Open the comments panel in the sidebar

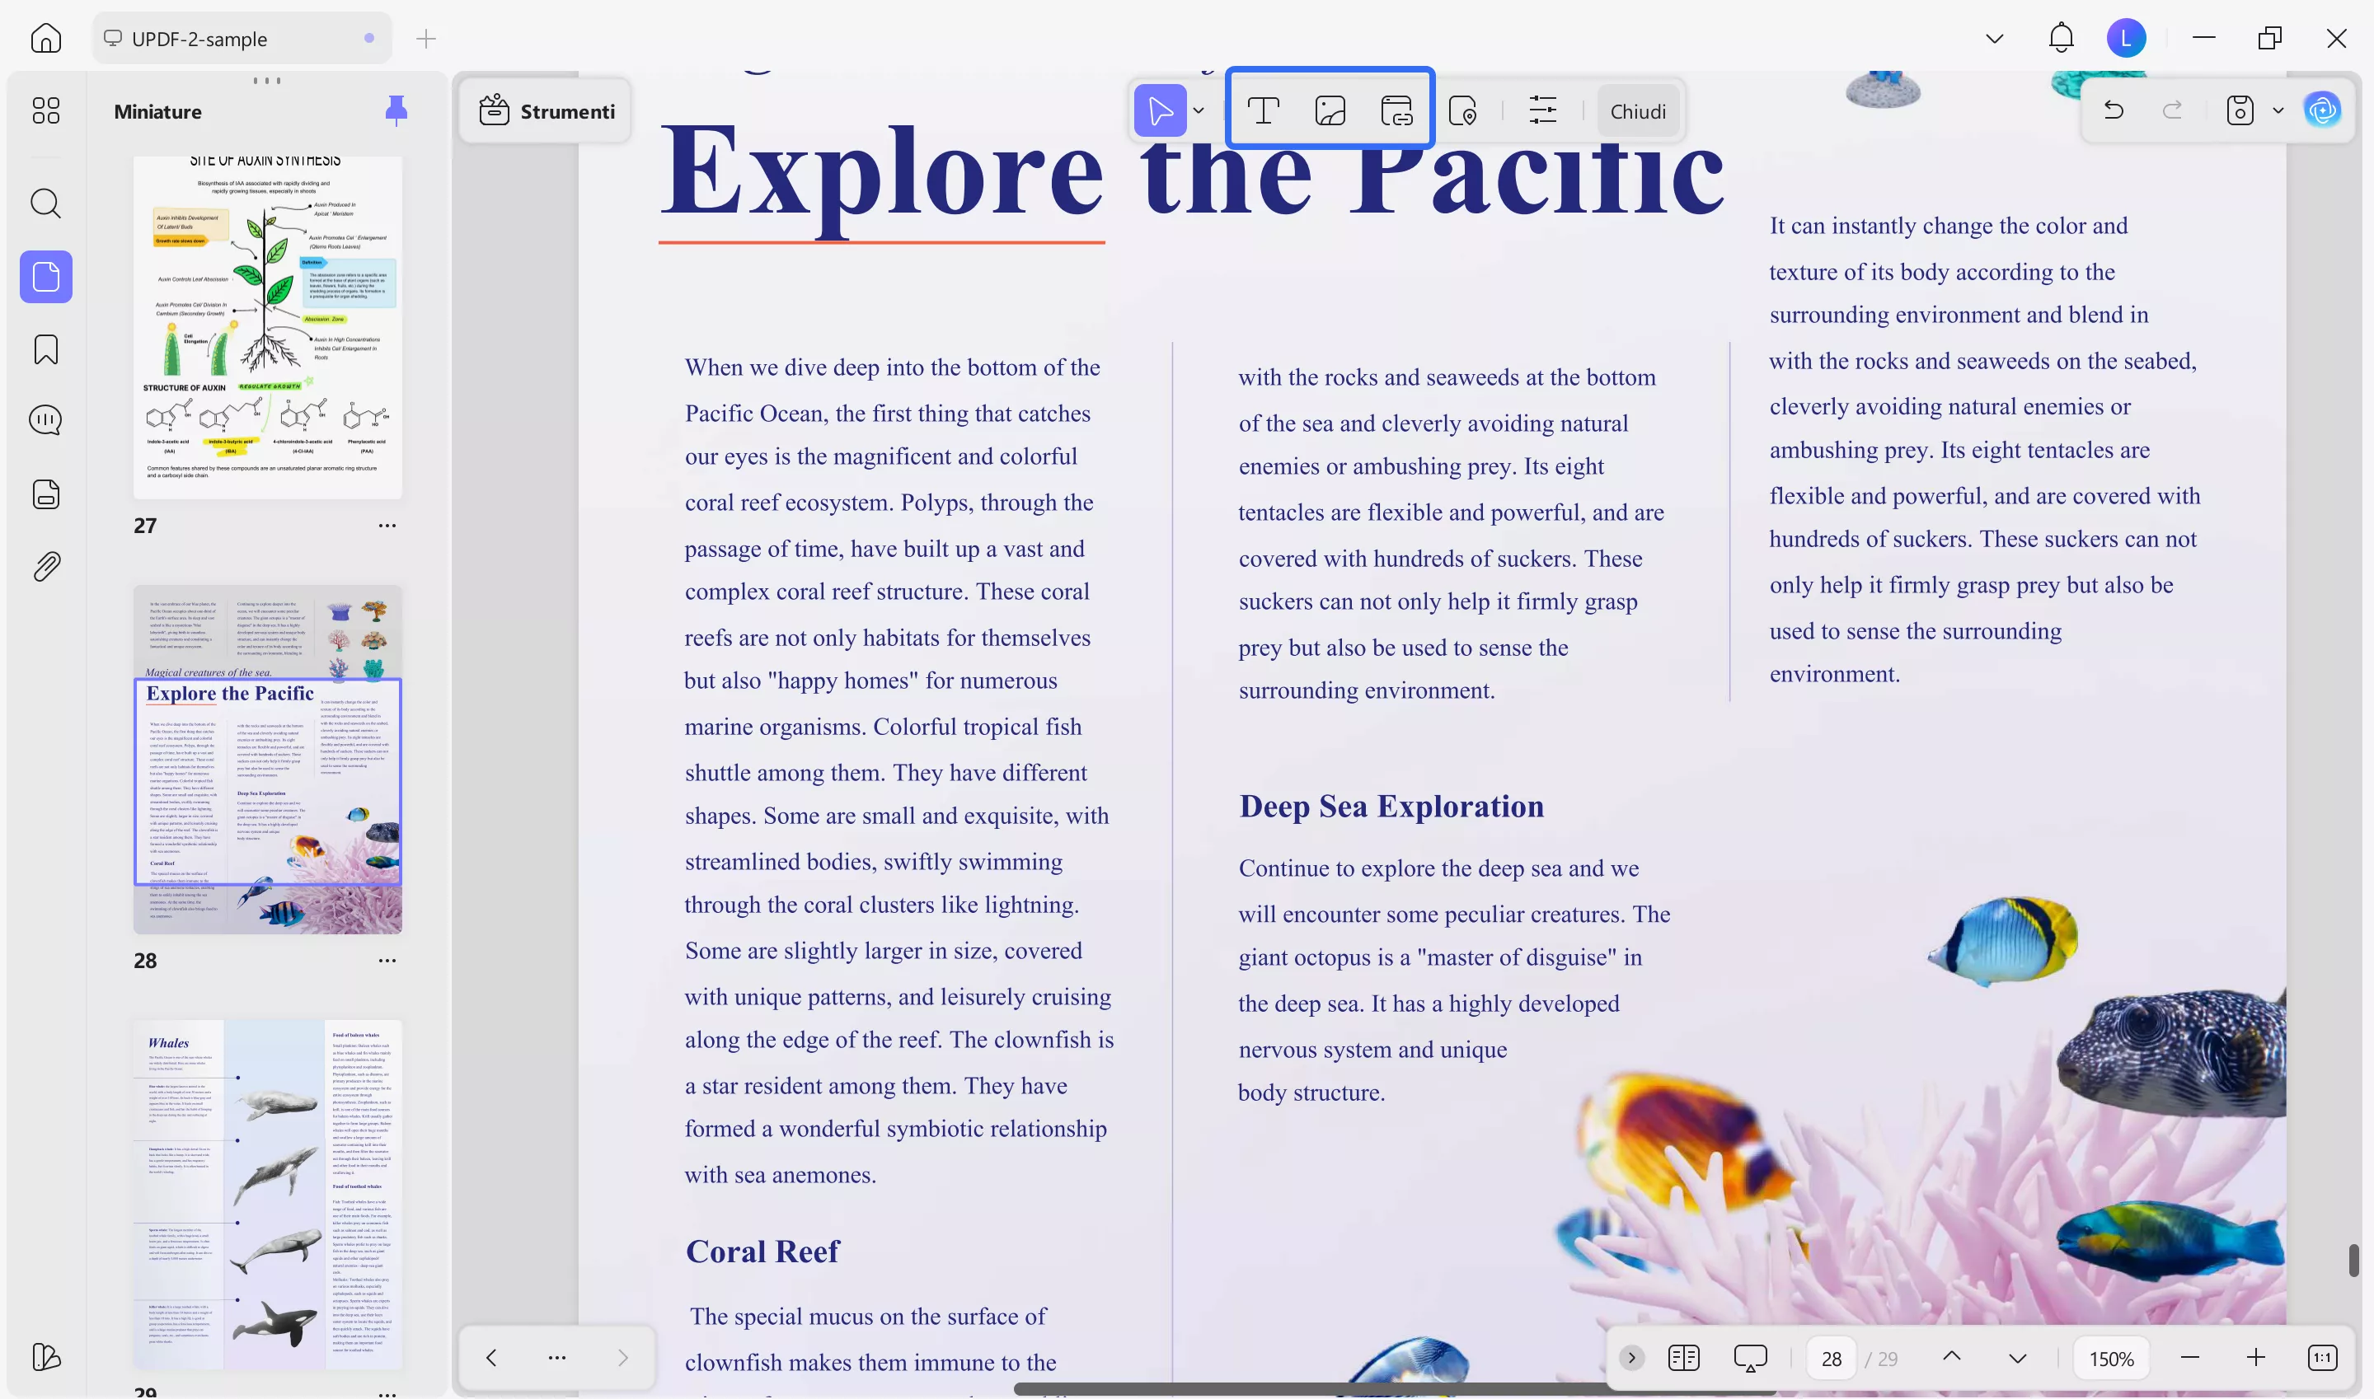point(45,420)
